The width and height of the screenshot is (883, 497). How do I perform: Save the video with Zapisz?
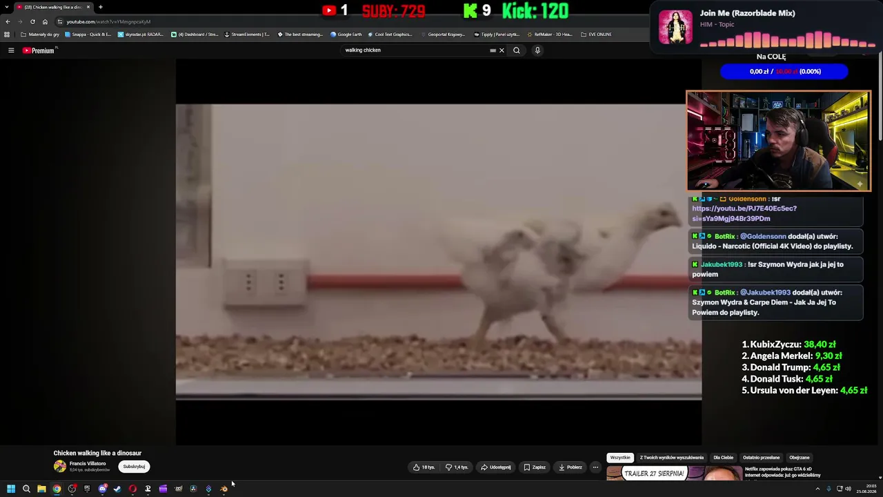click(x=535, y=467)
